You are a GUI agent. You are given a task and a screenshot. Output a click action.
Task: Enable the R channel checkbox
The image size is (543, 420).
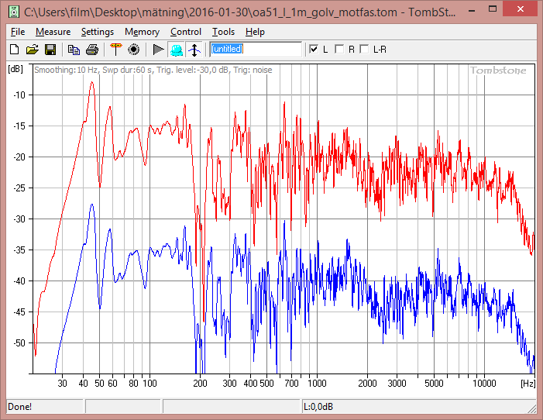(x=339, y=50)
